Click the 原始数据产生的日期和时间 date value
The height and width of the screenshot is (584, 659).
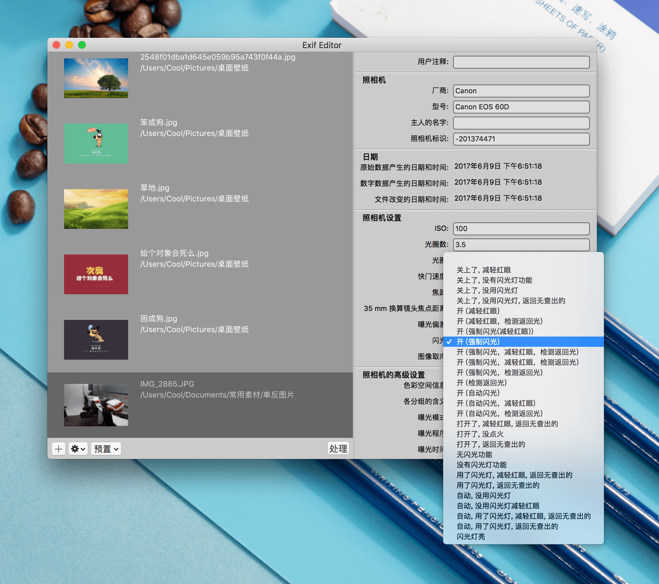coord(498,166)
